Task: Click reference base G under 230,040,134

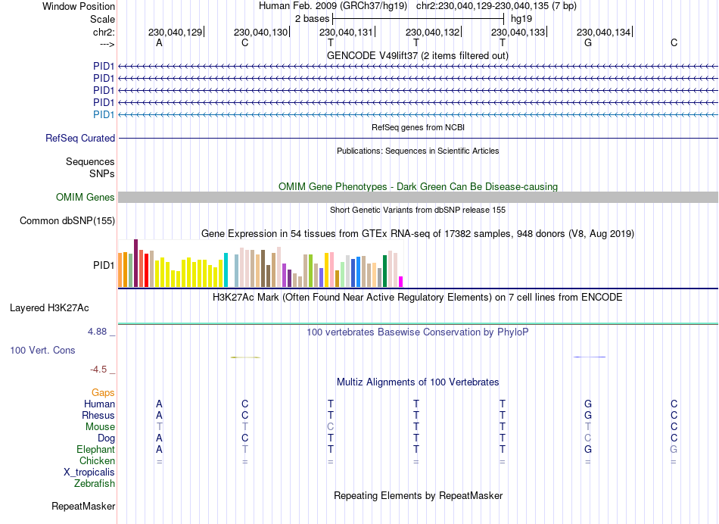Action: click(588, 42)
